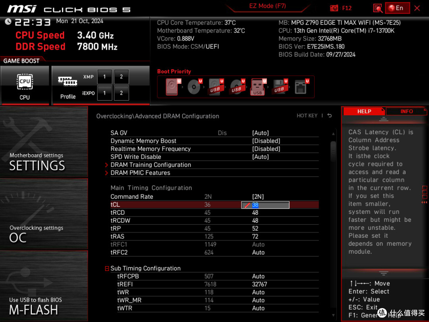
Task: Select the tRAS value 72
Action: [x=255, y=237]
